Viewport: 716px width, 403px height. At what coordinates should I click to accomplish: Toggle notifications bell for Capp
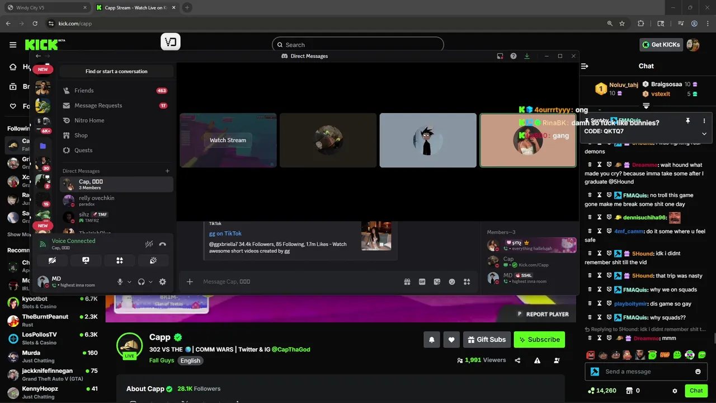pos(432,339)
